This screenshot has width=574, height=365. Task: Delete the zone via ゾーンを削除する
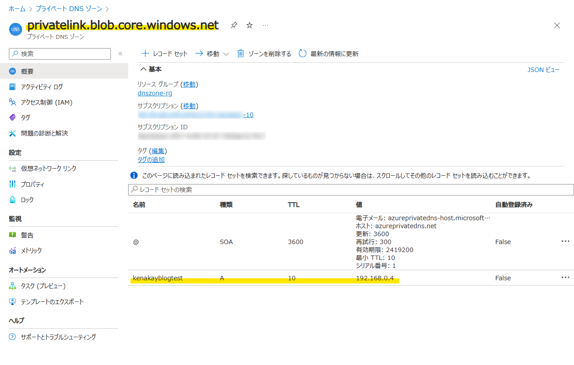[x=264, y=54]
